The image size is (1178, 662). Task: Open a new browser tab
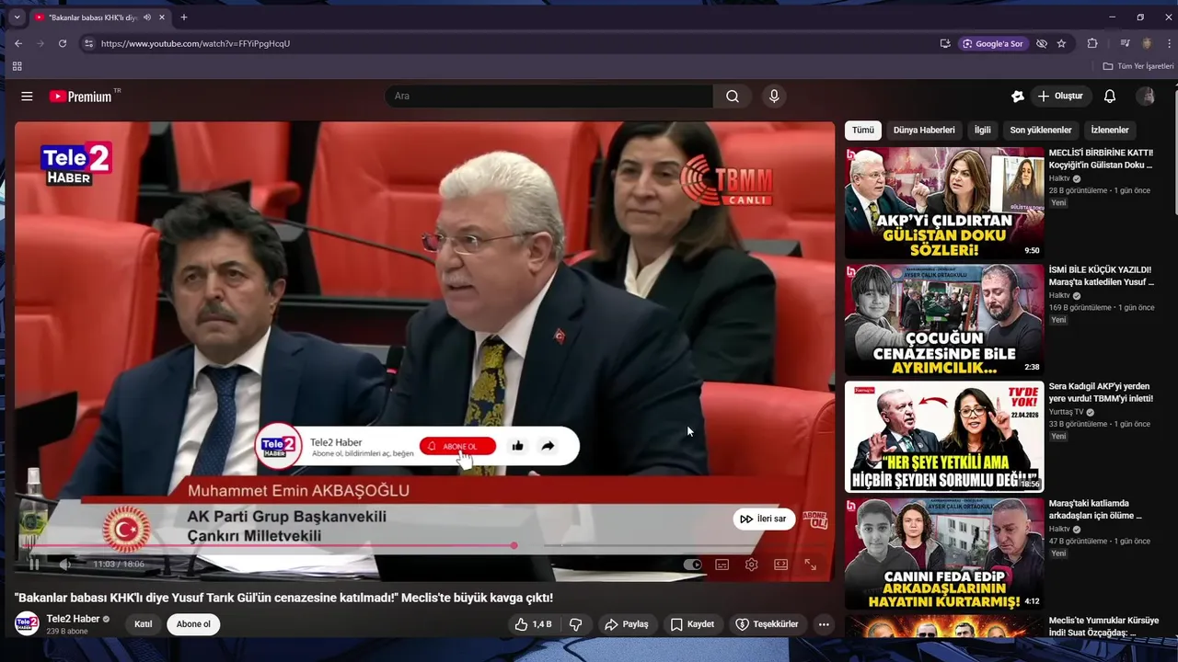184,17
